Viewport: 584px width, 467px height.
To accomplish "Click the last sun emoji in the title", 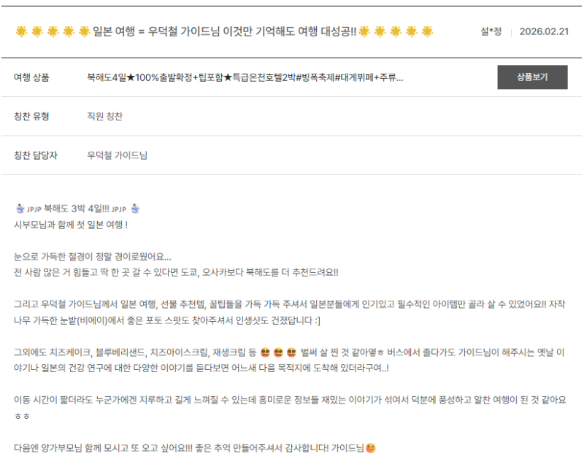I will click(427, 31).
